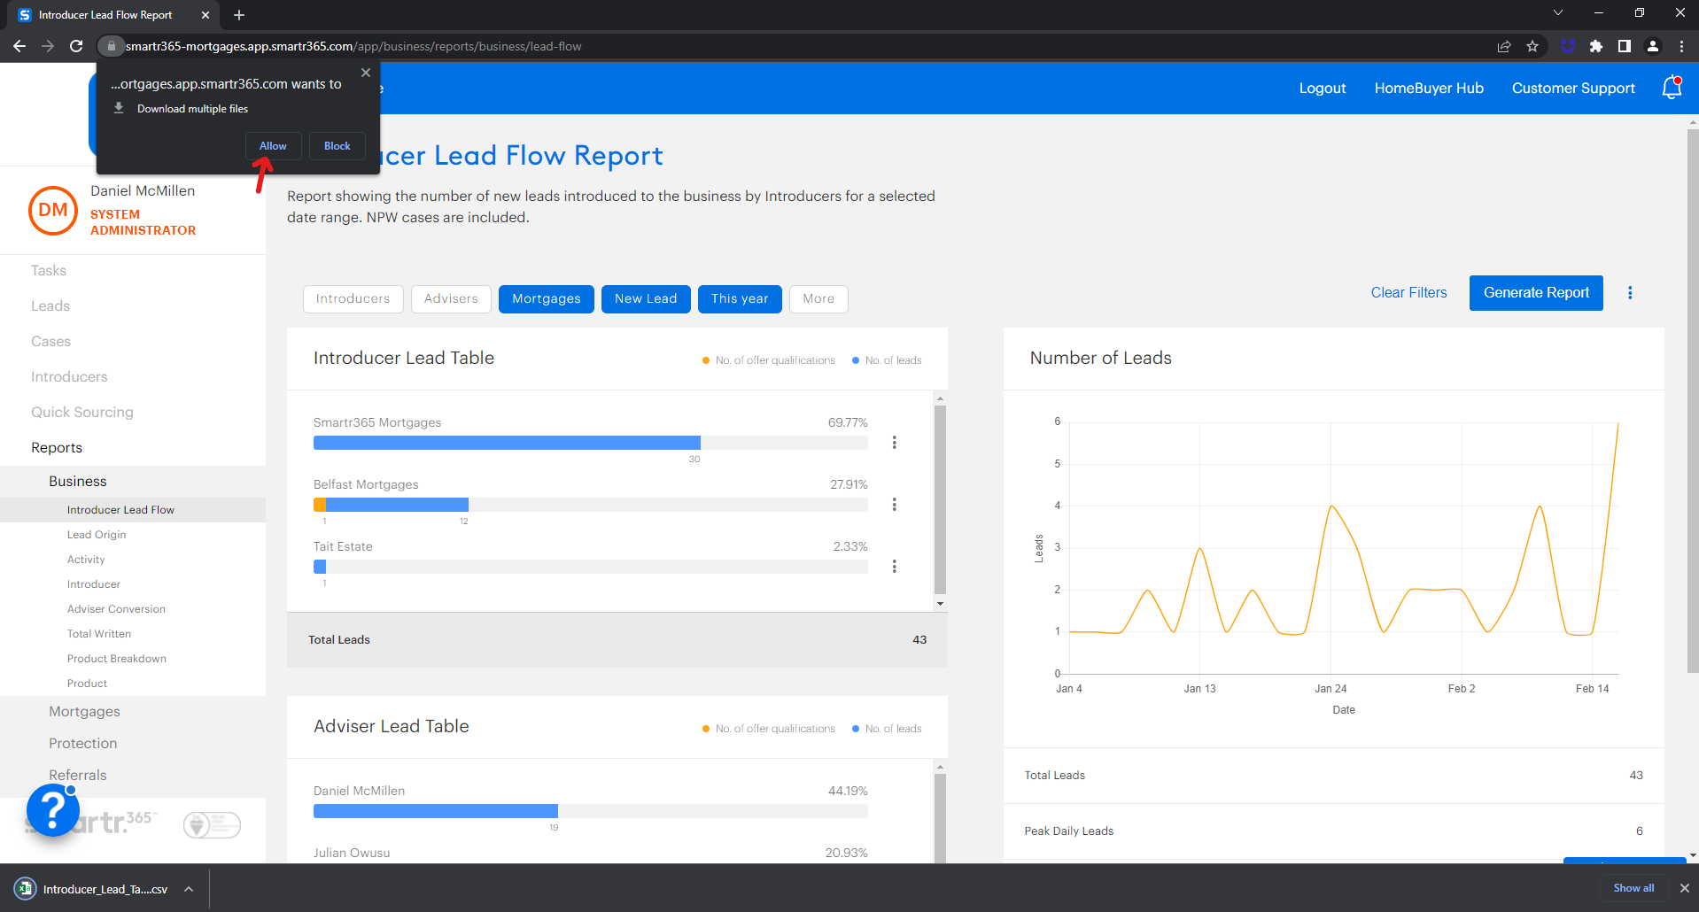Open Tasks in the sidebar
The height and width of the screenshot is (912, 1699).
[x=49, y=271]
